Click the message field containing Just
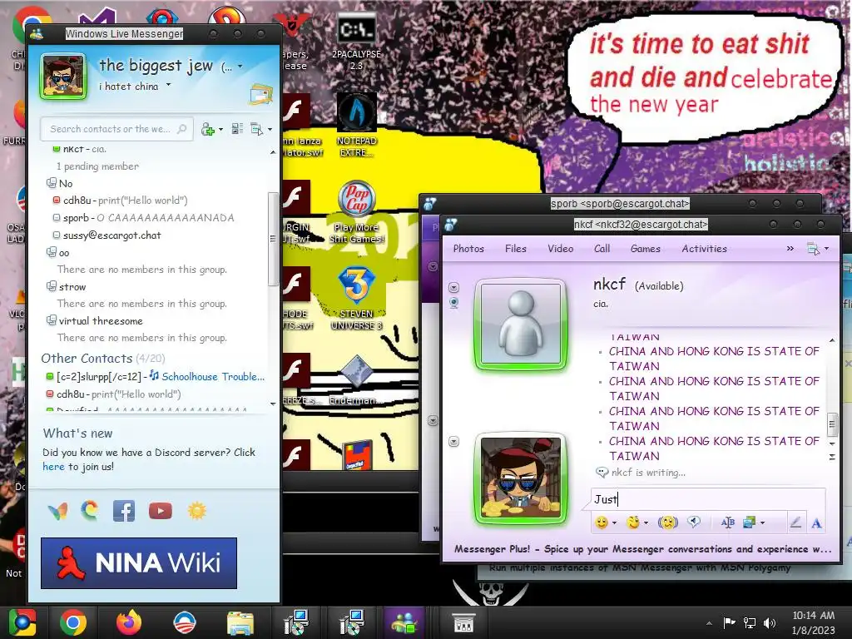 click(x=707, y=499)
